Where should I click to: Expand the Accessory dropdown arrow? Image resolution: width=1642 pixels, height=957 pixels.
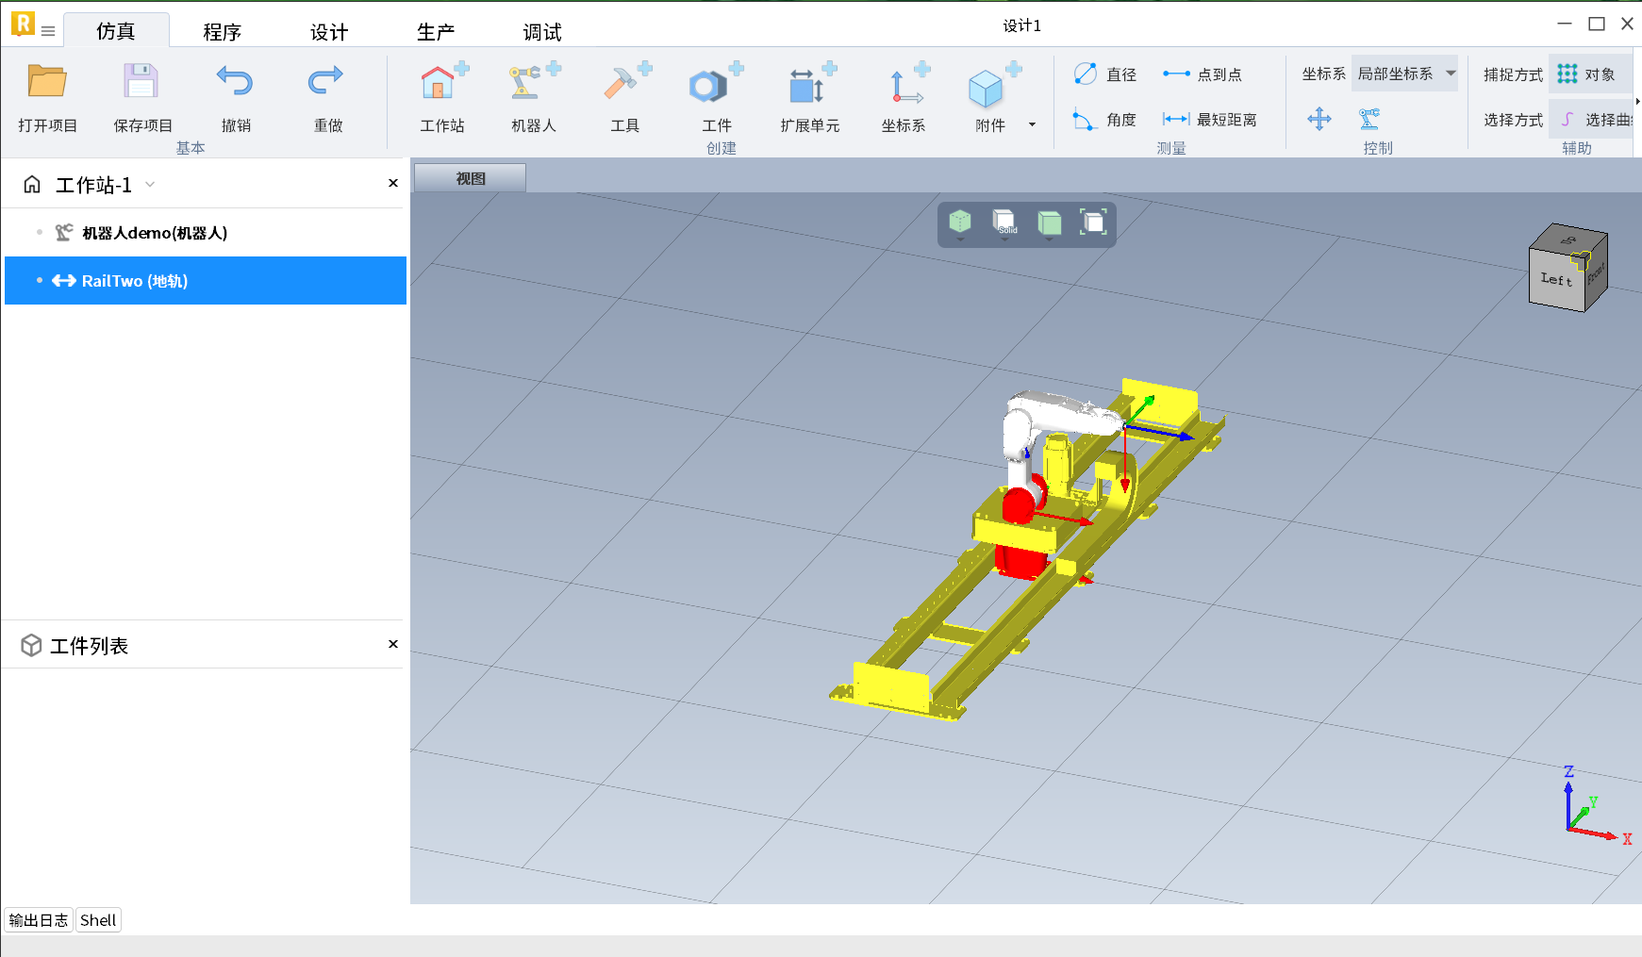click(x=1032, y=124)
